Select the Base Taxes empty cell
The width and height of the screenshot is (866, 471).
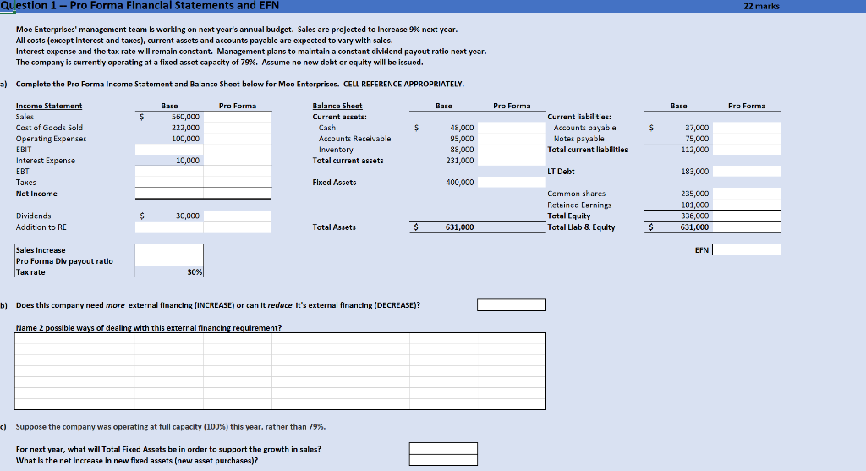(169, 182)
